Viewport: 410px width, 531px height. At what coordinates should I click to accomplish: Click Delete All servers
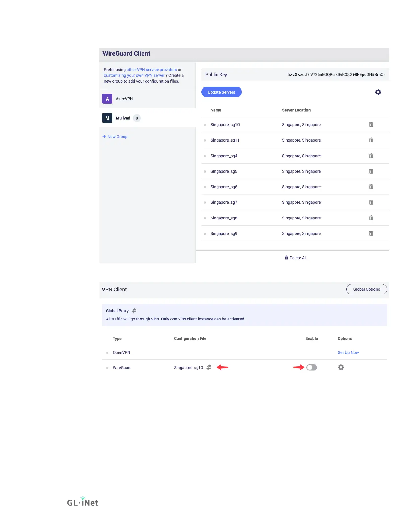tap(296, 258)
